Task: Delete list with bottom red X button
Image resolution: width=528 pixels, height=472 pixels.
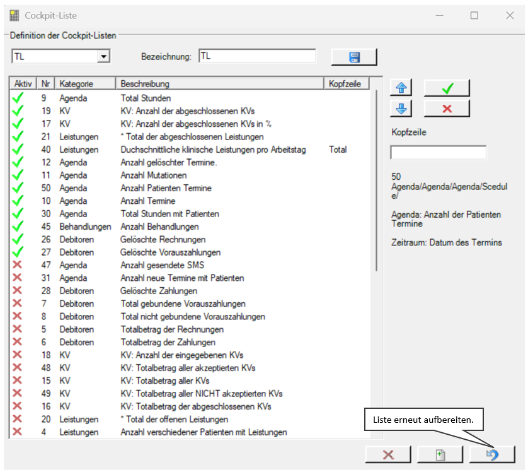Action: 388,455
